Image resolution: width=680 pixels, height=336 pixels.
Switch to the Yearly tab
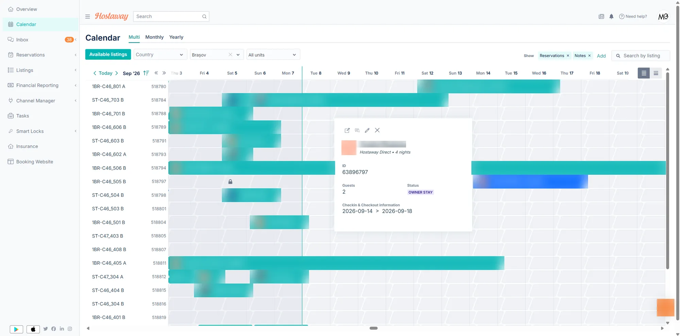(176, 37)
